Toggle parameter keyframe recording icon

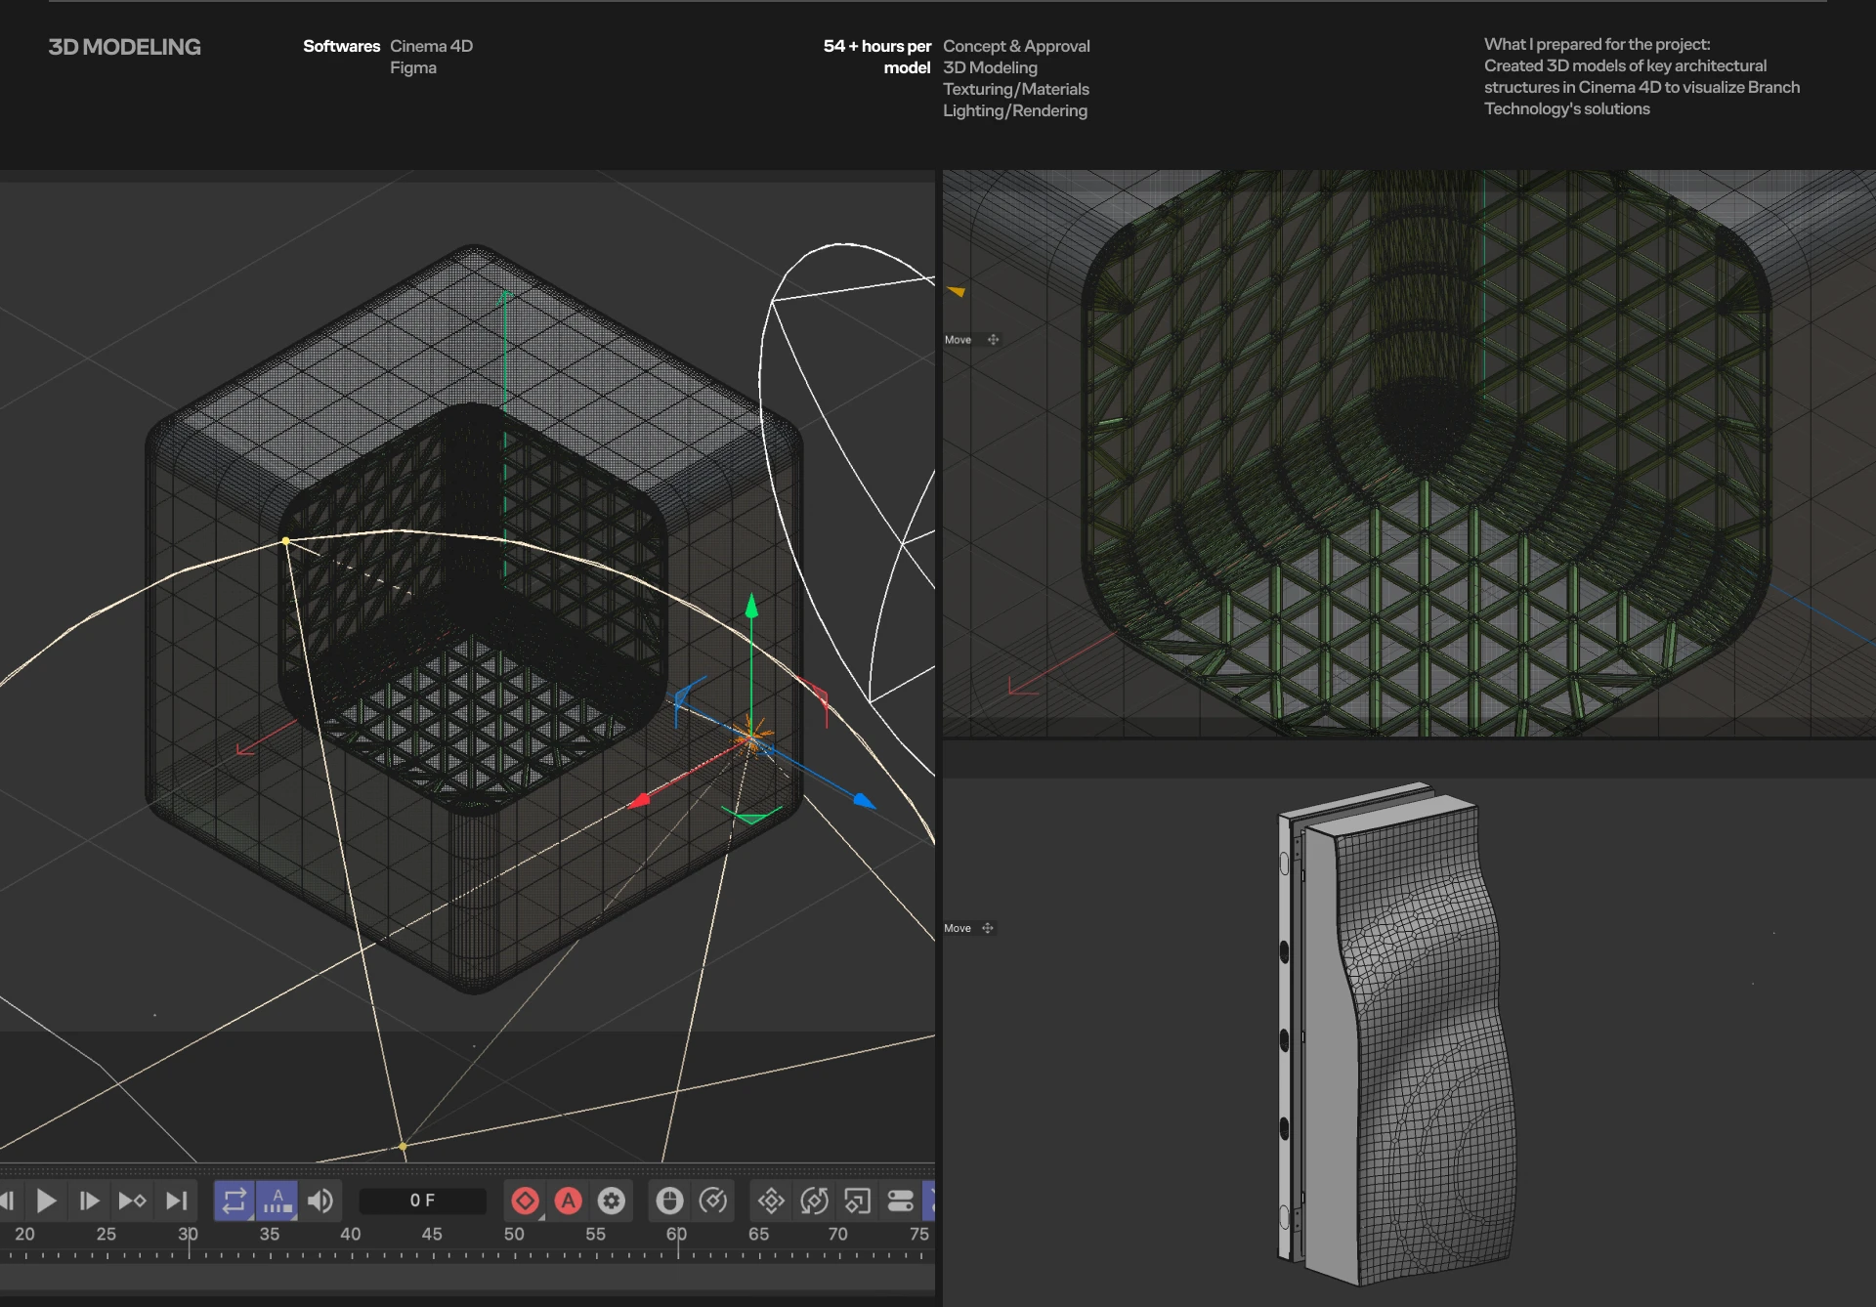(x=900, y=1201)
